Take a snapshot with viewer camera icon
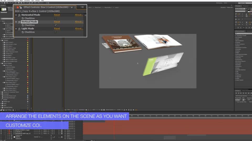 (86, 110)
